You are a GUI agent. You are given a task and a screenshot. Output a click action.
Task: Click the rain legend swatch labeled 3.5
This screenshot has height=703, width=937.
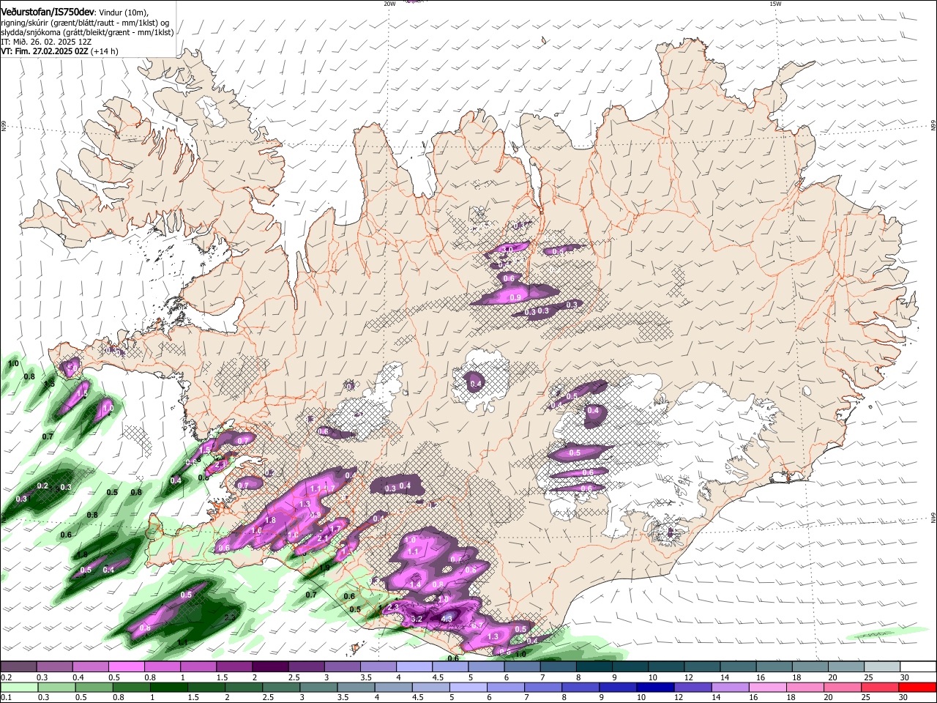(356, 687)
